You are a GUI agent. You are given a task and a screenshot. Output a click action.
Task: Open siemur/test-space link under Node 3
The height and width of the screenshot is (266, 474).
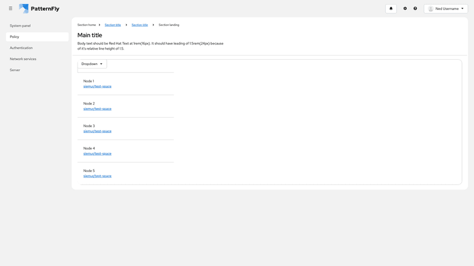coord(97,131)
